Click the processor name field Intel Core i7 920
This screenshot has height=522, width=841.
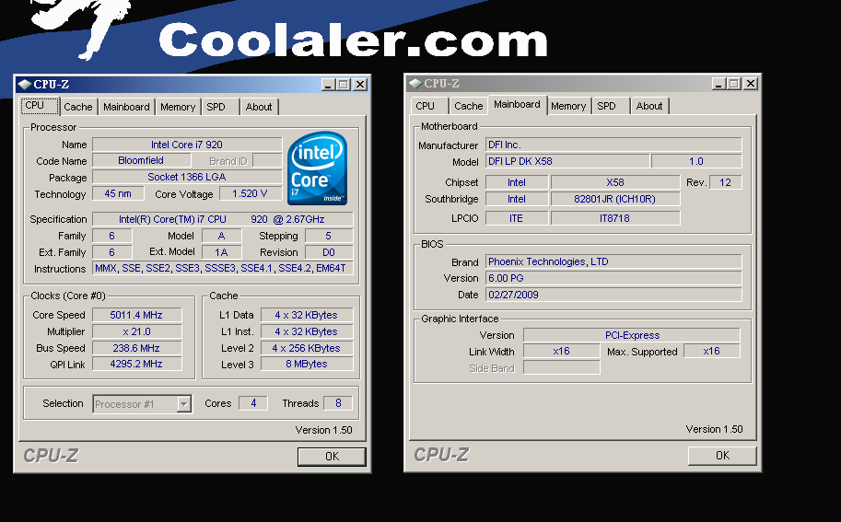187,145
